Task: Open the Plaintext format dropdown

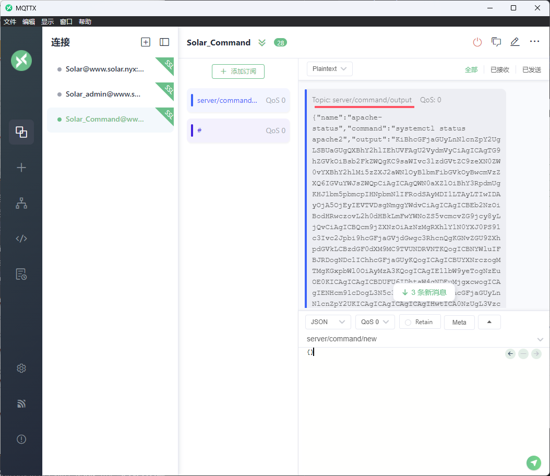Action: [329, 69]
